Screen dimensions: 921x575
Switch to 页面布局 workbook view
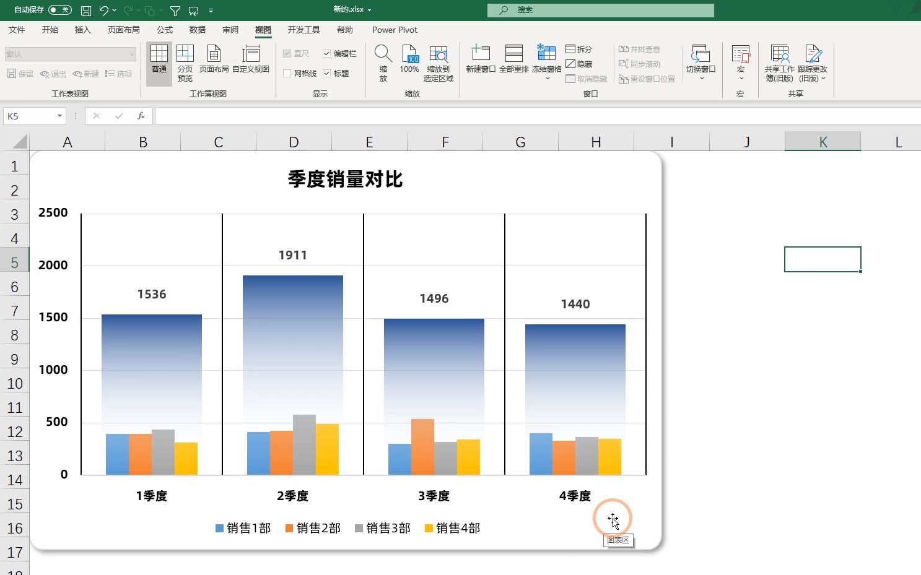tap(214, 60)
